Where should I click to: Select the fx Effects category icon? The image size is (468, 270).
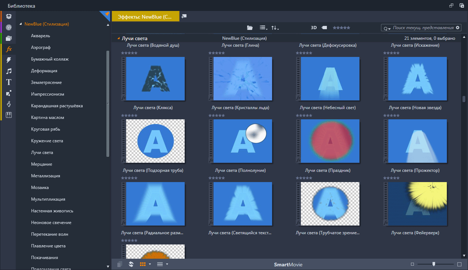coord(9,49)
